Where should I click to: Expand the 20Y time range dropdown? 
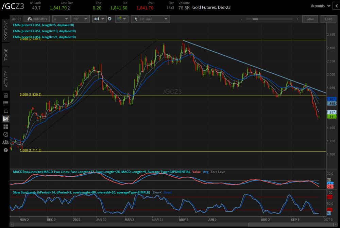click(82, 19)
